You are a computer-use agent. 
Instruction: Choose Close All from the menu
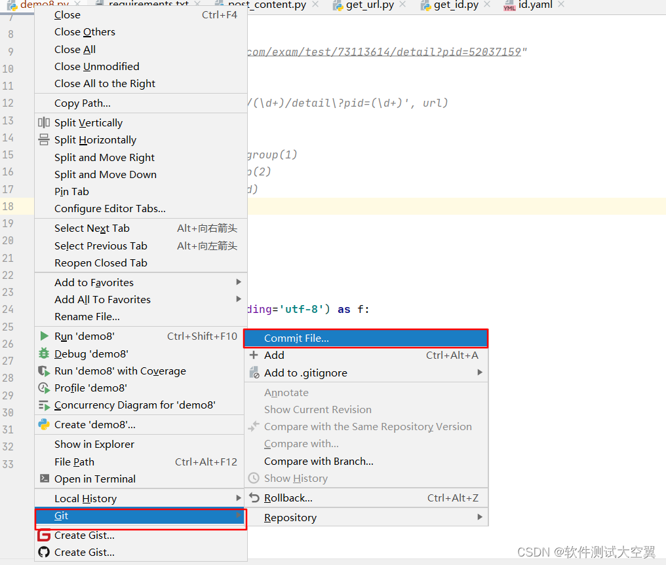[73, 49]
